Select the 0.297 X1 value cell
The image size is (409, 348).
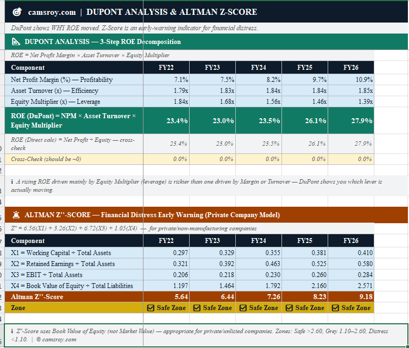click(166, 253)
